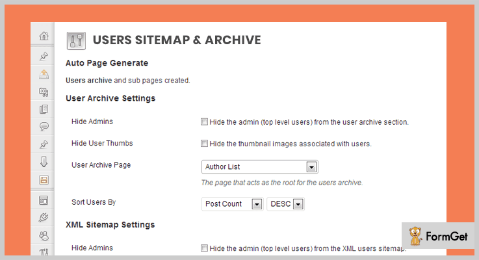Click the 'User Archive Settings' heading
Screen dimensions: 479x260
coord(110,98)
